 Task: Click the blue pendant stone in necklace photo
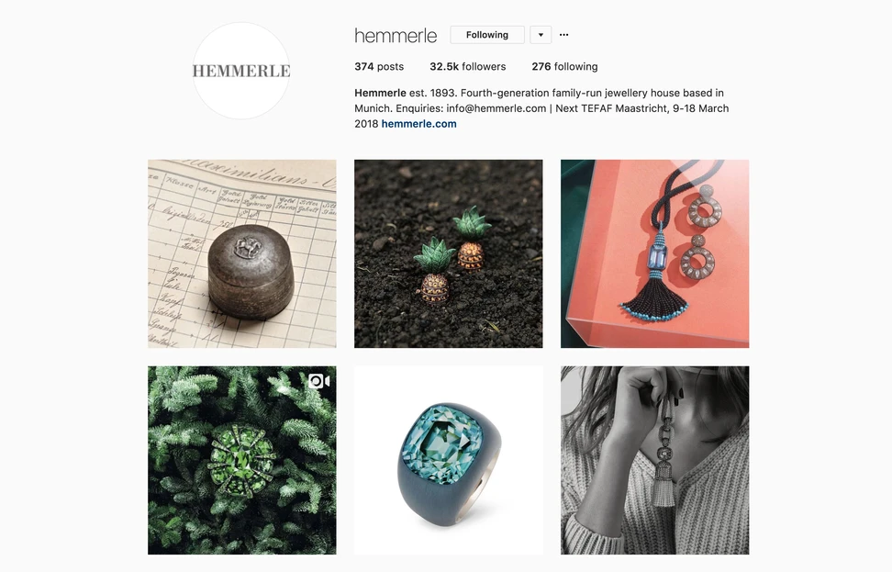pyautogui.click(x=658, y=258)
